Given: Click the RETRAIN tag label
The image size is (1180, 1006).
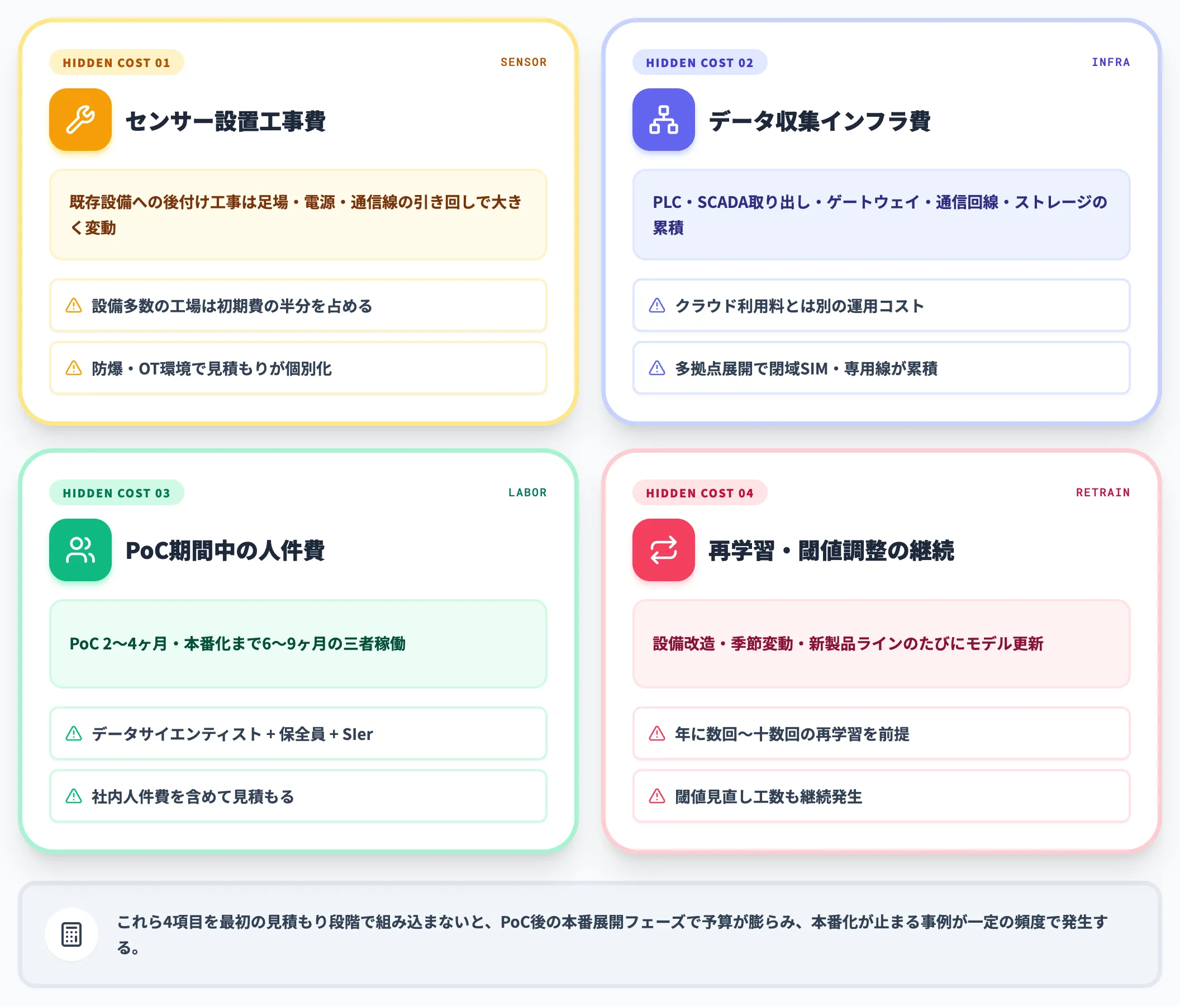Looking at the screenshot, I should pyautogui.click(x=1103, y=492).
